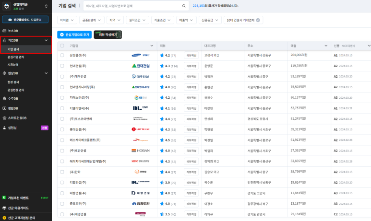Open the 신용등급 filter dropdown
Screen dimensions: 371x221
tap(210, 20)
